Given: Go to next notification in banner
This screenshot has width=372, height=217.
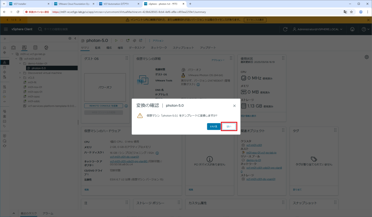Looking at the screenshot, I should pyautogui.click(x=20, y=20).
